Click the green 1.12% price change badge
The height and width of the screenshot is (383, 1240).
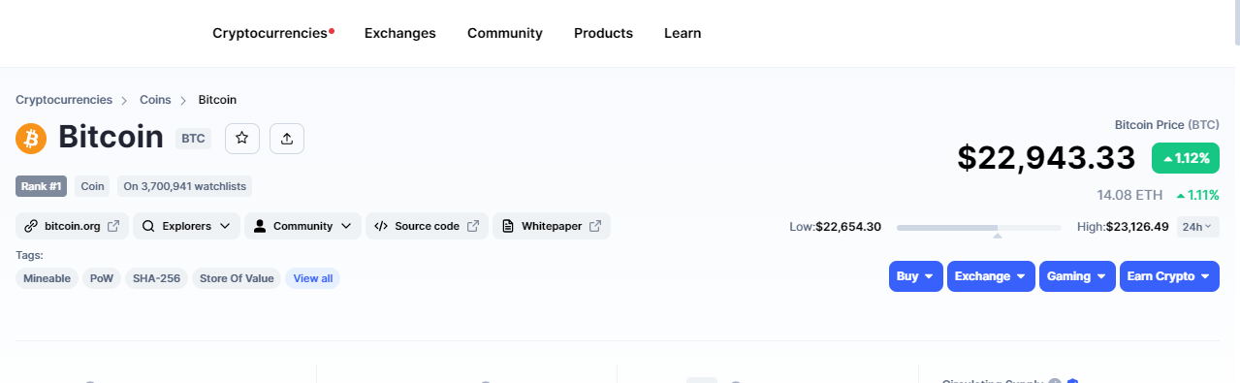[1186, 158]
